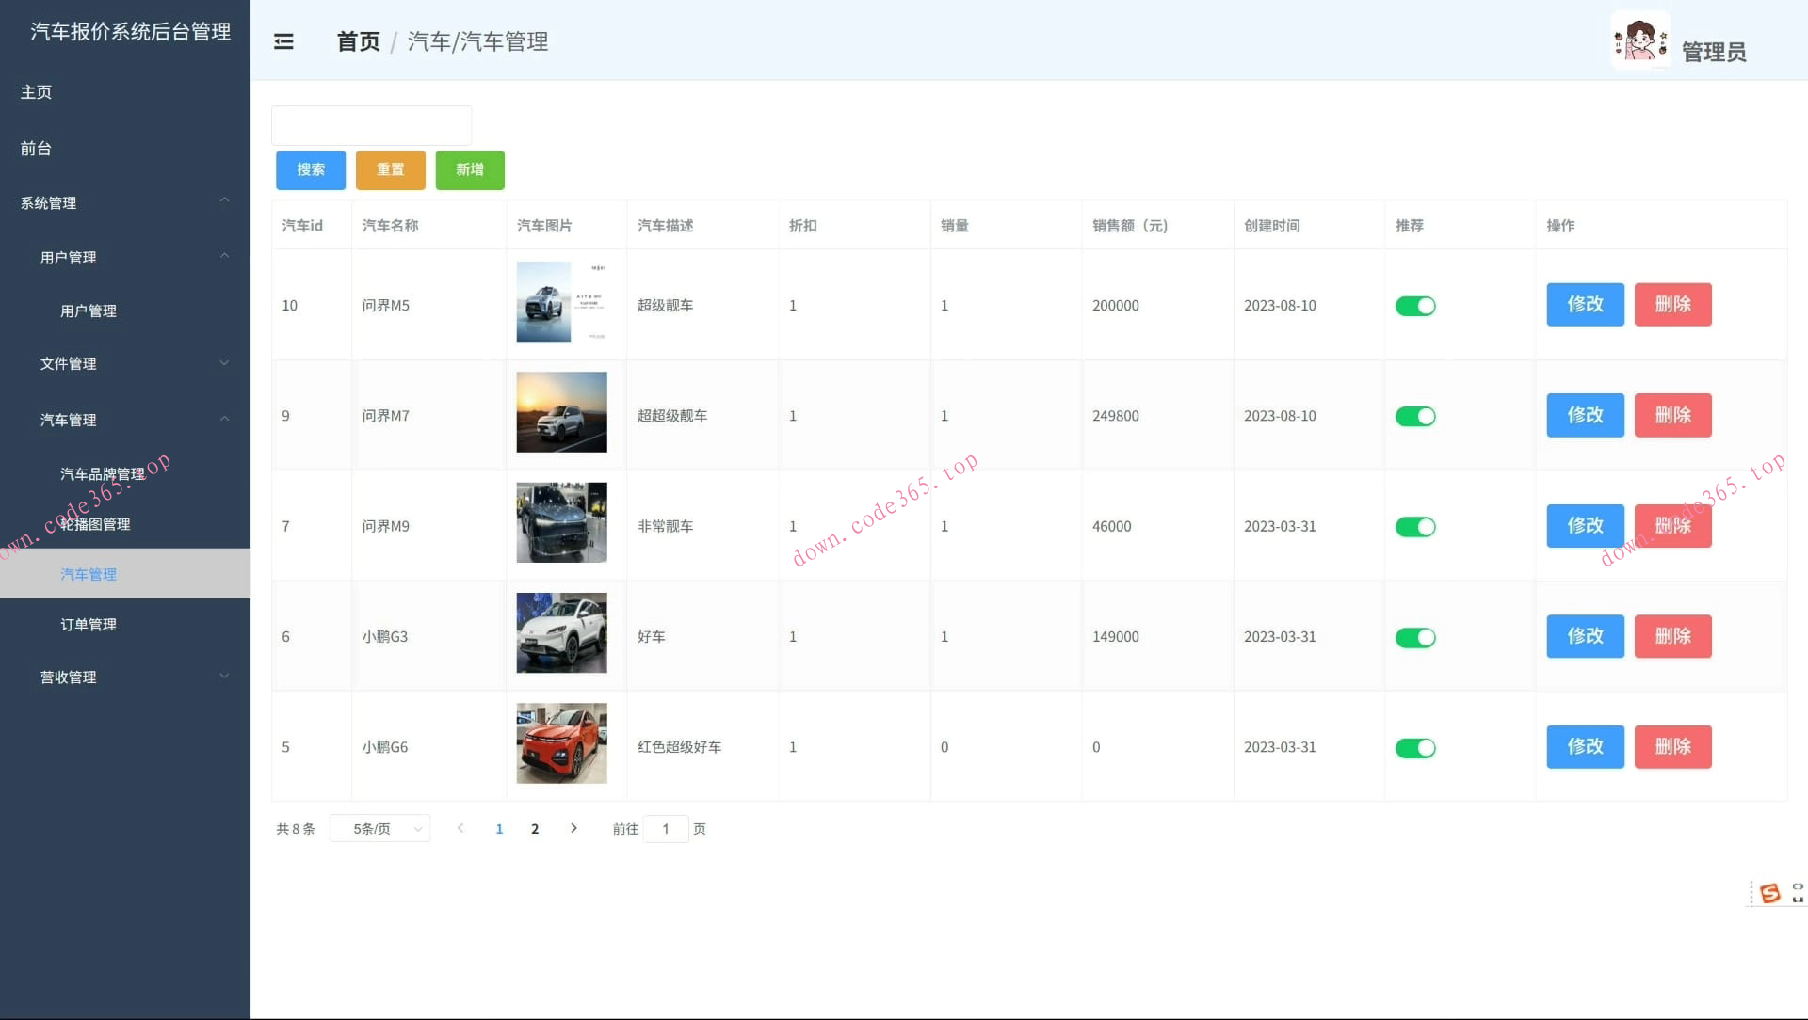The height and width of the screenshot is (1020, 1808).
Task: Toggle the 推荐 switch for 问界M9
Action: (1415, 527)
